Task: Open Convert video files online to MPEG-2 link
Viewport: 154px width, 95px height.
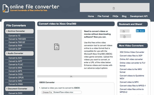Action: (x=132, y=91)
